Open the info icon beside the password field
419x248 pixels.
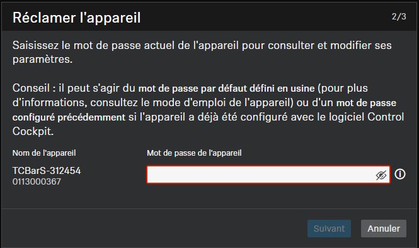pyautogui.click(x=399, y=174)
